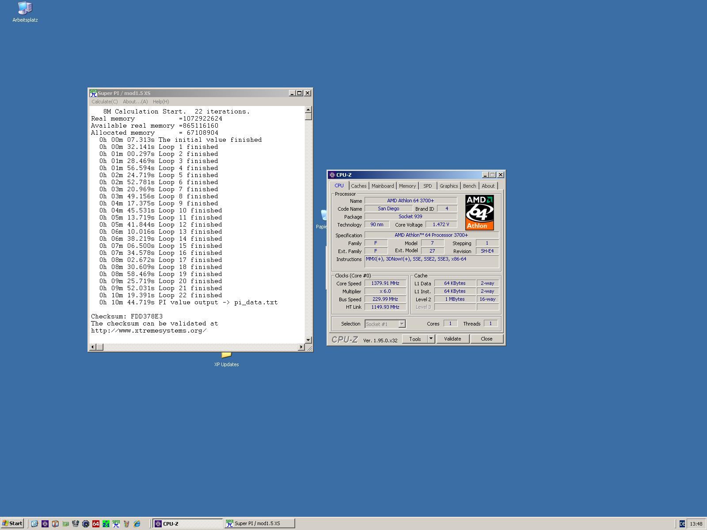Switch to Super PI via taskbar button

(259, 524)
